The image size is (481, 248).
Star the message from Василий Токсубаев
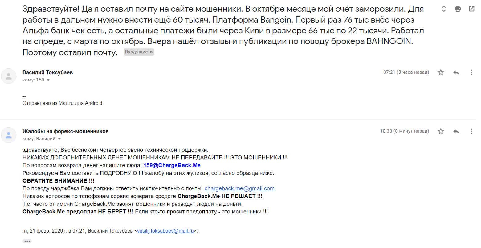click(441, 72)
